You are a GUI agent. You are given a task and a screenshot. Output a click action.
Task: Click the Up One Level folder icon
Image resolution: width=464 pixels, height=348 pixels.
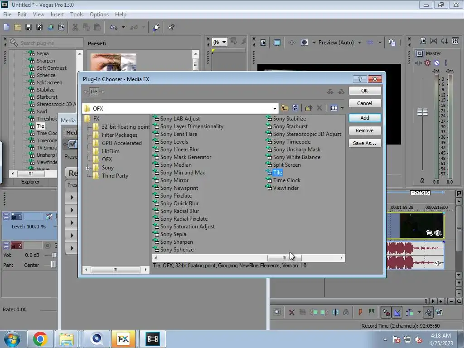point(285,108)
